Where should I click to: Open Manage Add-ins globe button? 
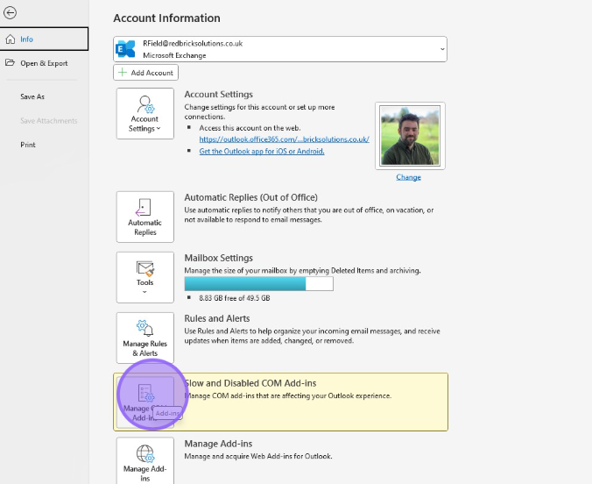(145, 461)
